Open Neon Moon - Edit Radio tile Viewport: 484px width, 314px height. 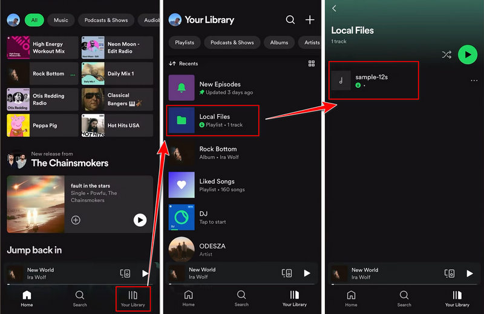(117, 48)
